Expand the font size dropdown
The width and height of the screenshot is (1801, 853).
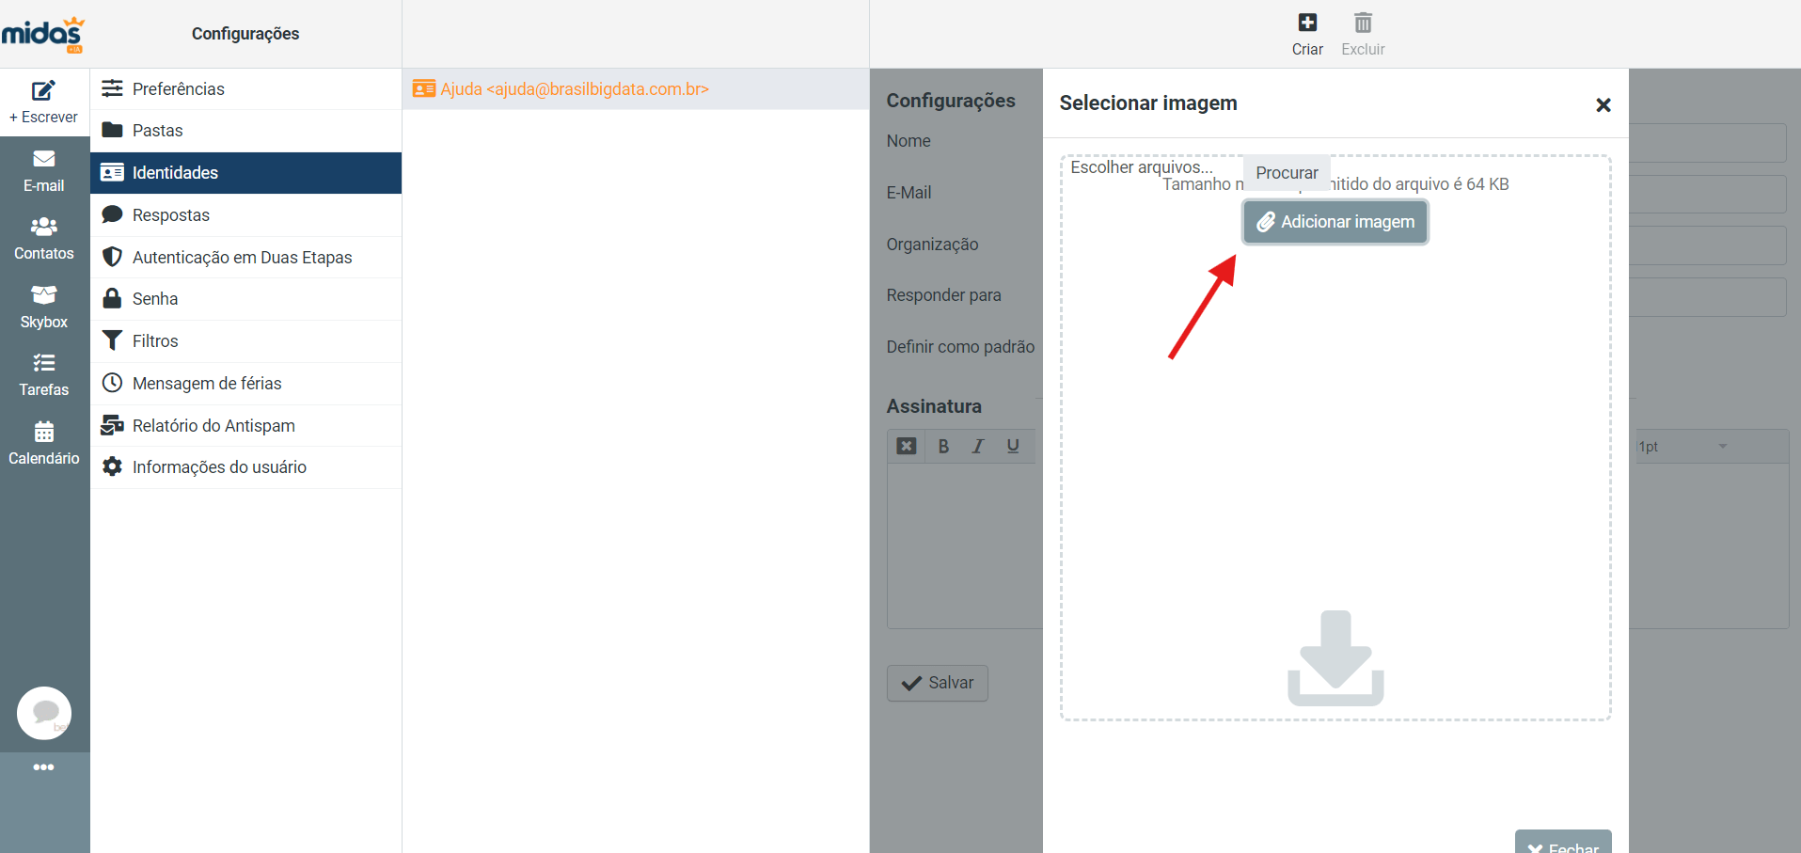pos(1722,447)
